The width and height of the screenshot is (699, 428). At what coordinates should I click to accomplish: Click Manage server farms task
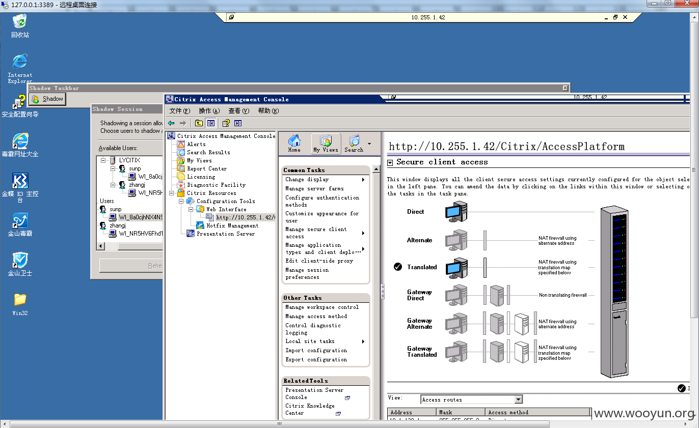pos(314,189)
